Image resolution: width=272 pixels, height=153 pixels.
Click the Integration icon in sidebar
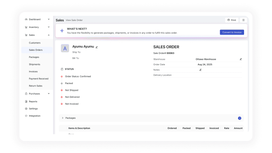point(26,116)
